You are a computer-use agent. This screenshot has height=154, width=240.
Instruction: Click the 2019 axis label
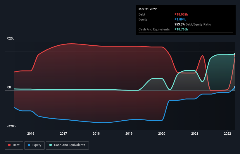(129, 134)
